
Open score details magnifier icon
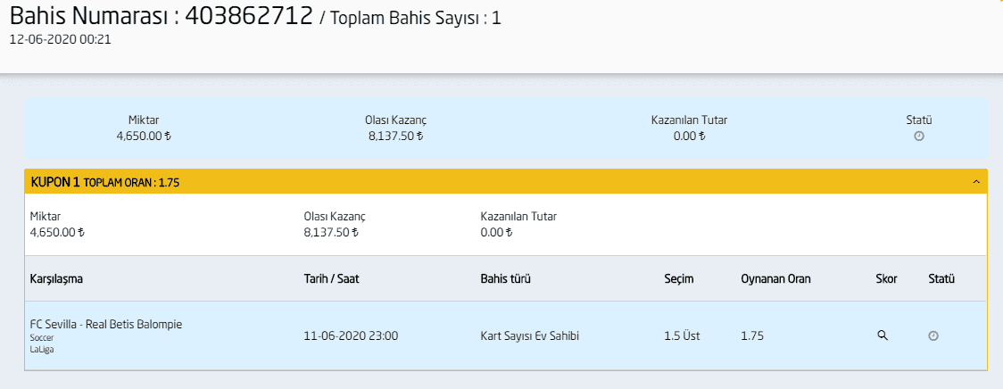tap(883, 335)
